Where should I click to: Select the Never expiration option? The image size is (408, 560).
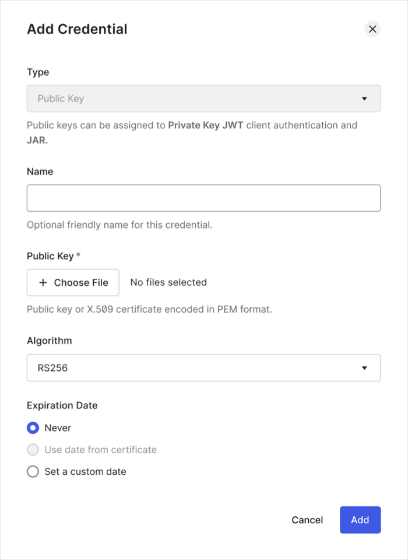click(x=33, y=428)
